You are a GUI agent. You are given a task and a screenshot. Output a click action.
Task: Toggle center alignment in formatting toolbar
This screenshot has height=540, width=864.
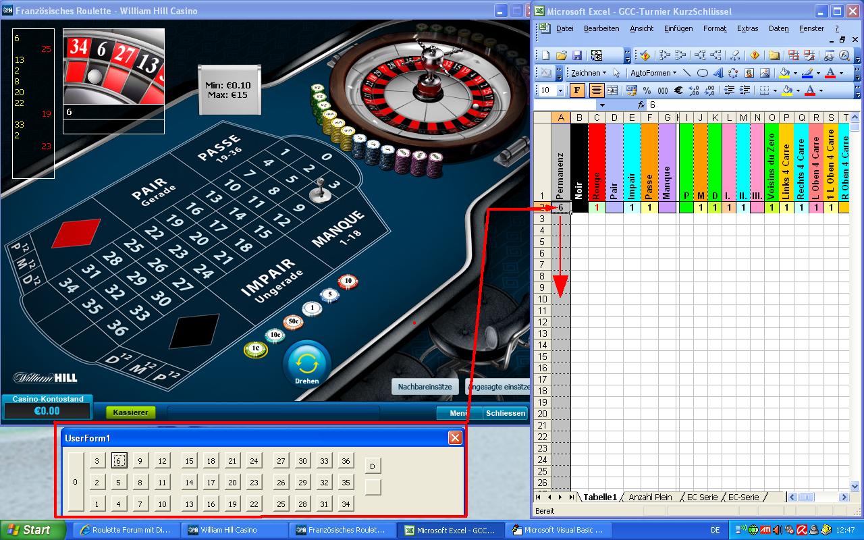(x=596, y=90)
